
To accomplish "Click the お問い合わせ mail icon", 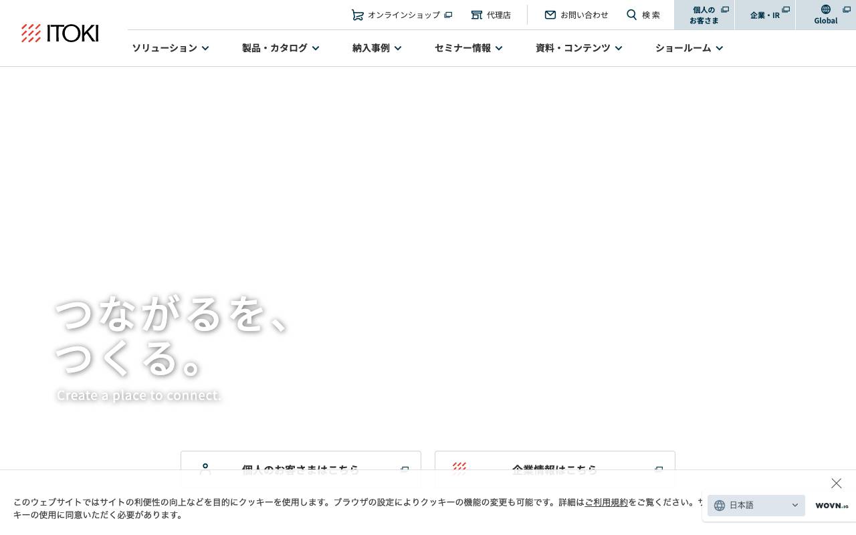I will point(550,15).
